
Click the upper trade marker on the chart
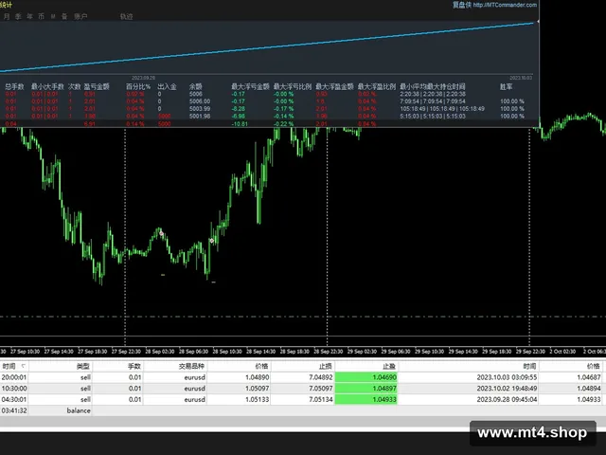[x=161, y=233]
